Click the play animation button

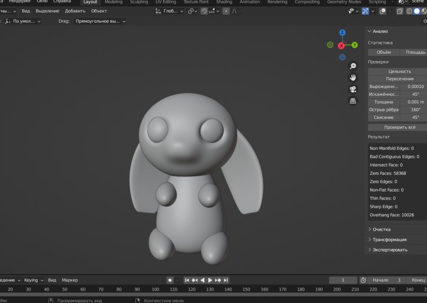pyautogui.click(x=210, y=280)
